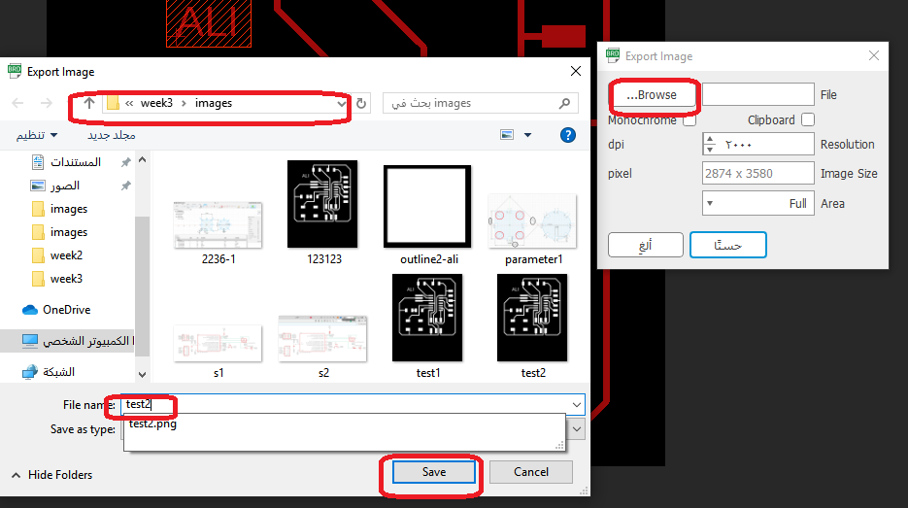Click the 2874 x 3580 Image Size field

click(758, 173)
